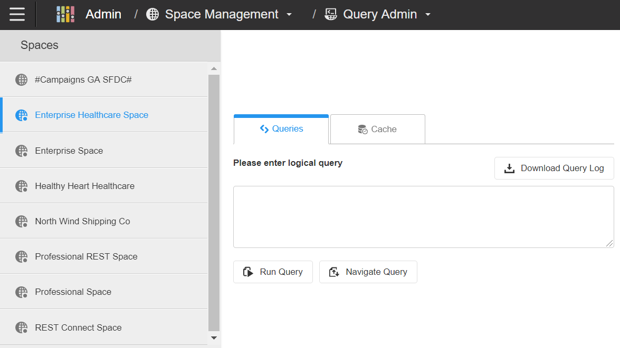Click the Birst colorful logo icon
Viewport: 620px width, 348px height.
tap(65, 14)
